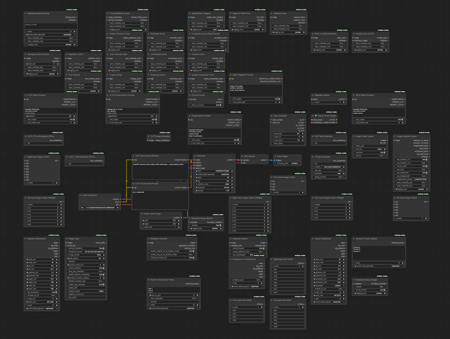This screenshot has height=339, width=450.
Task: Click the Save Image node collapse dot
Action: (x=275, y=156)
